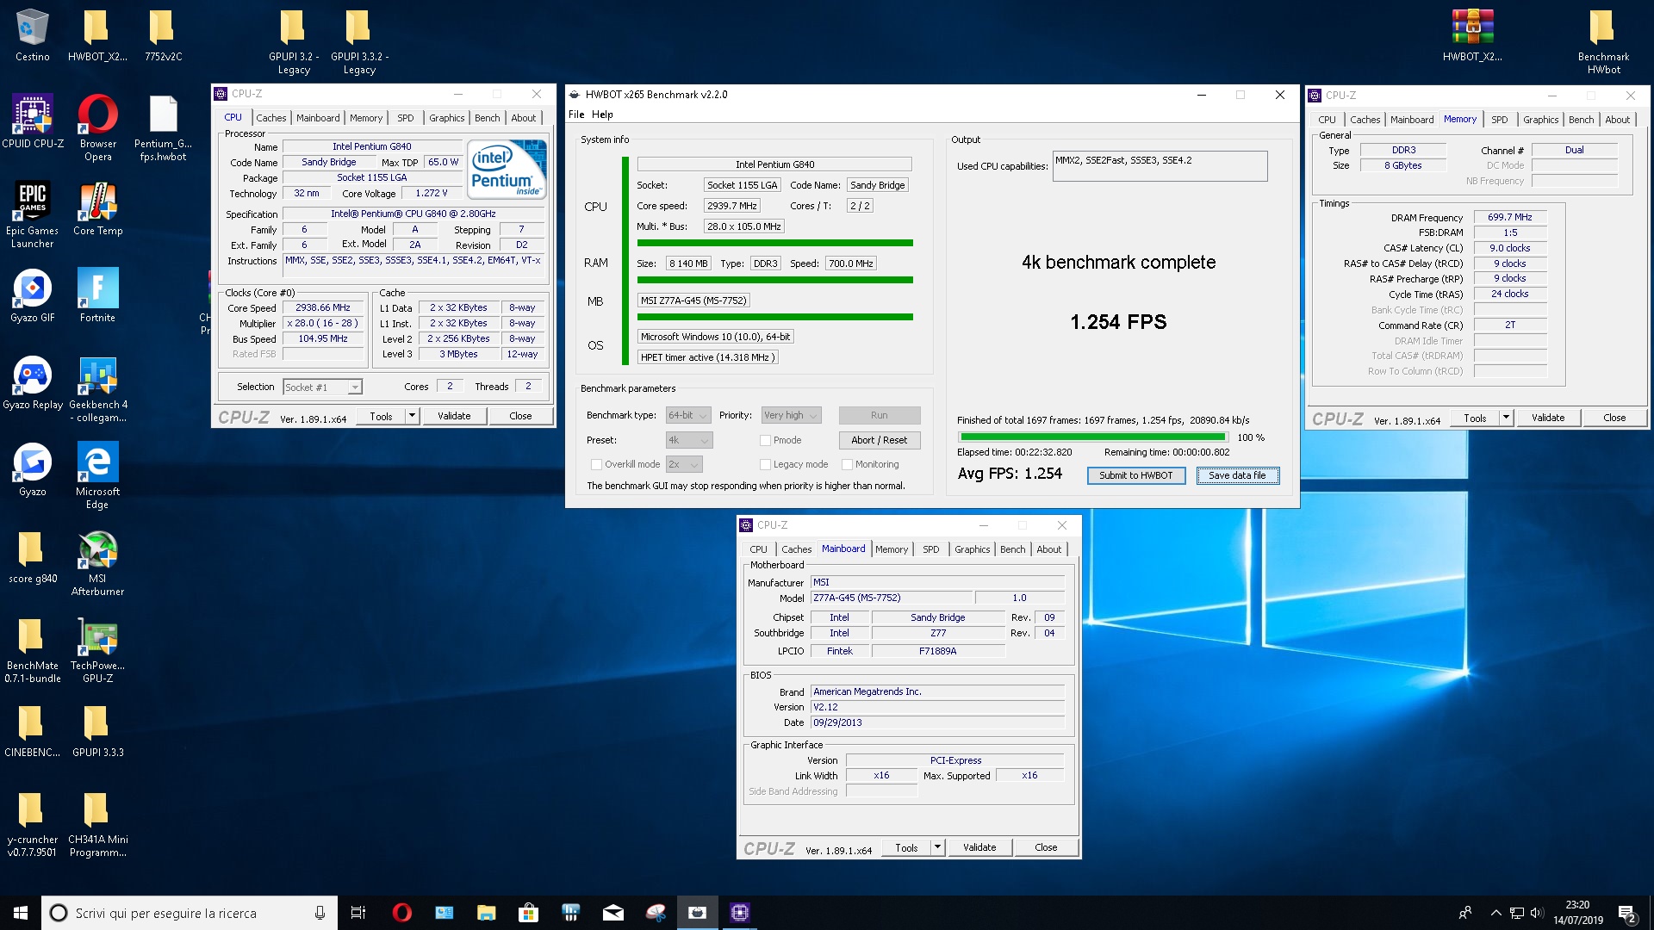The image size is (1654, 930).
Task: Open Benchmark HWbot folder on desktop
Action: coord(1602,42)
